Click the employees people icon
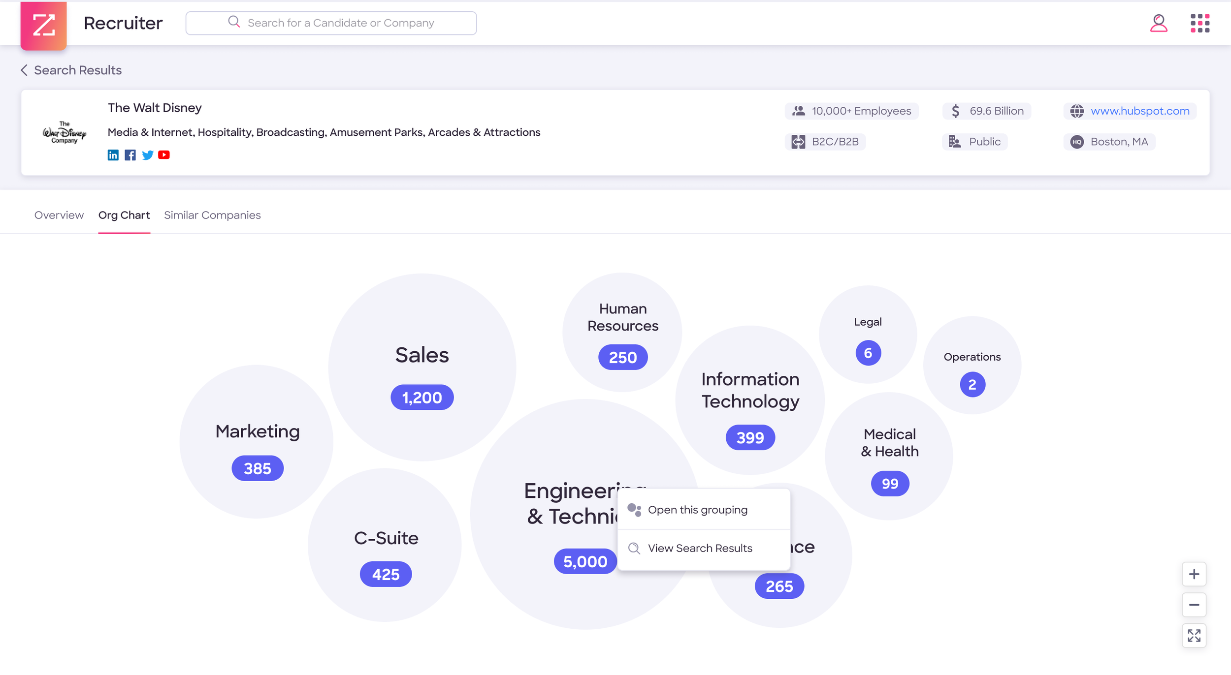 (798, 111)
